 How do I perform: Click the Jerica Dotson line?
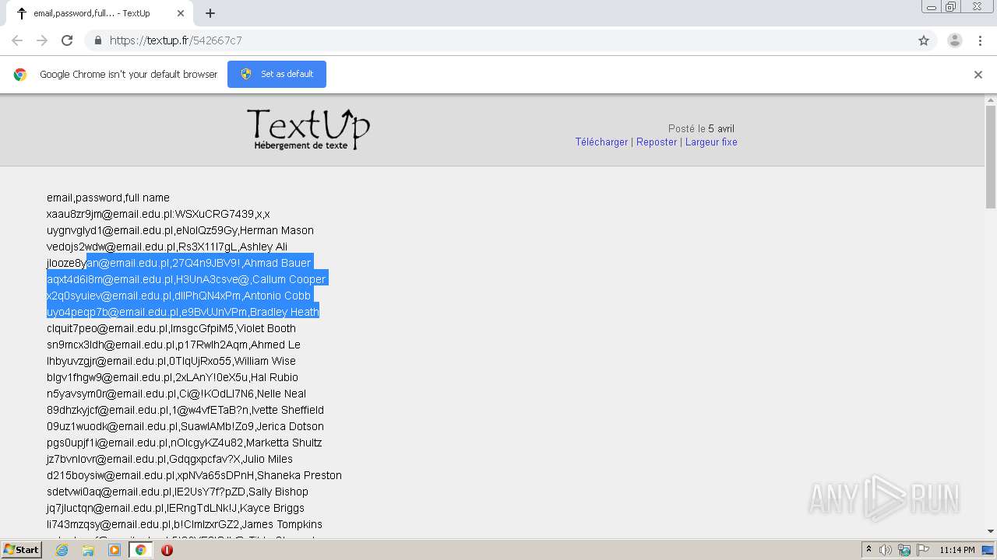185,426
